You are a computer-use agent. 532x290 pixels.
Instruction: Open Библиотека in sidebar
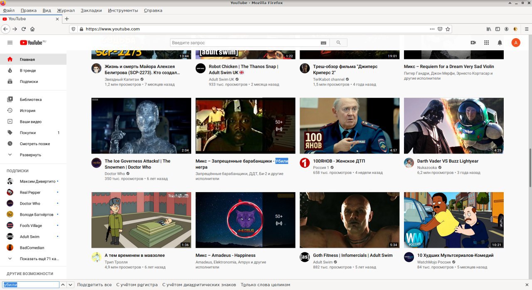33,100
